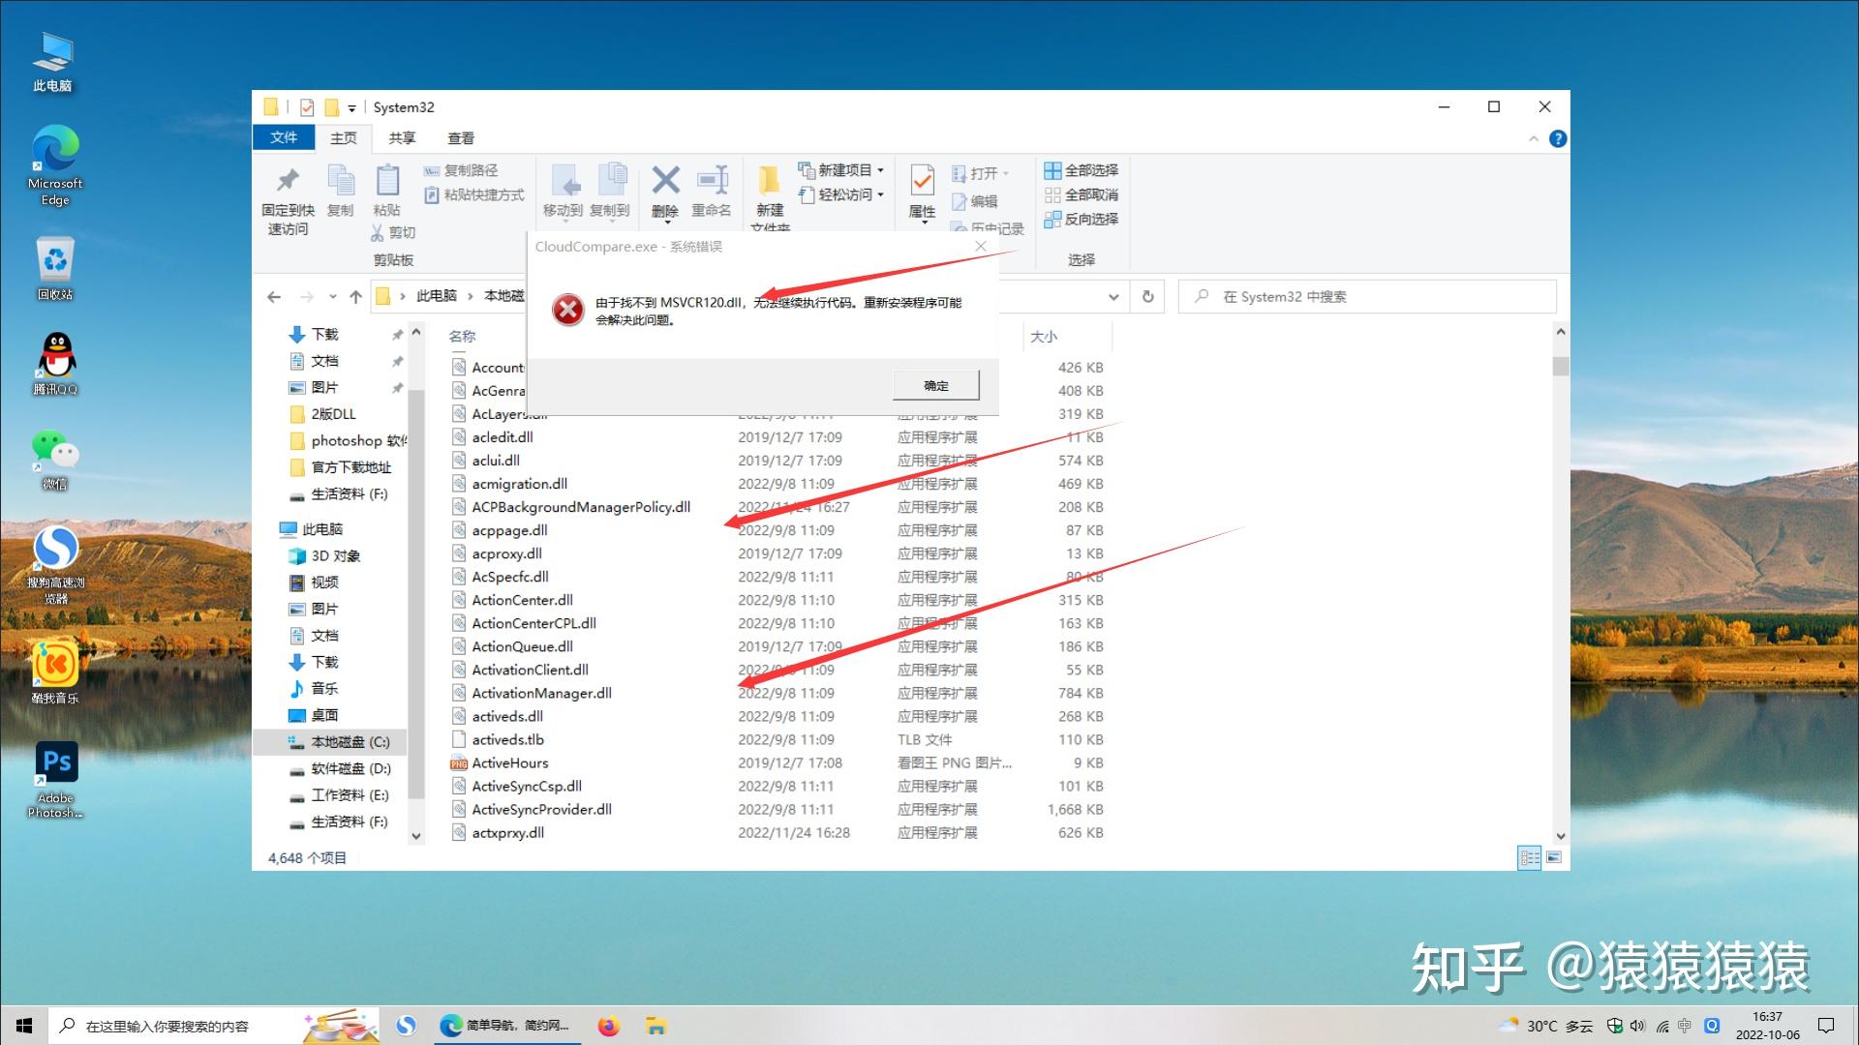The image size is (1859, 1045).
Task: Select the 2版DLL folder in Quick access
Action: click(x=323, y=414)
